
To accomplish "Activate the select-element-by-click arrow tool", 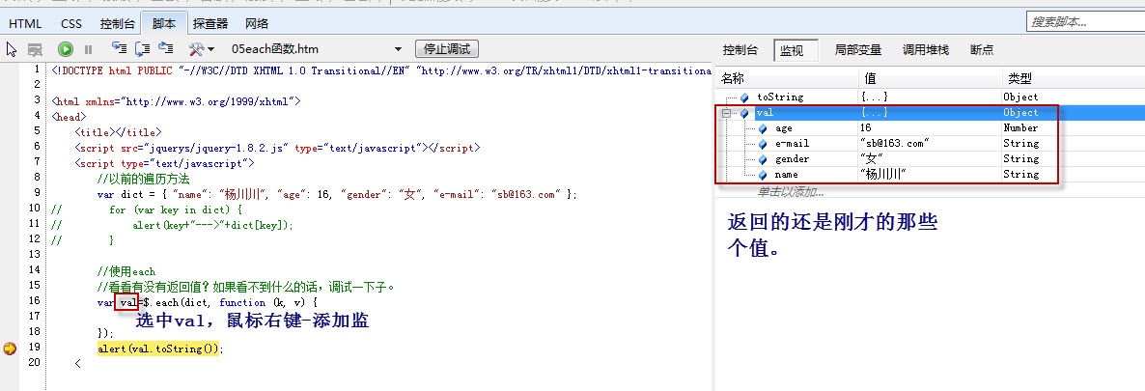I will click(x=12, y=49).
